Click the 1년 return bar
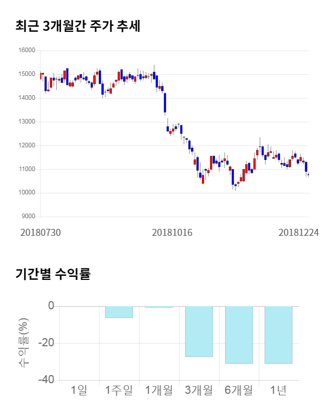The image size is (324, 410). (x=278, y=335)
